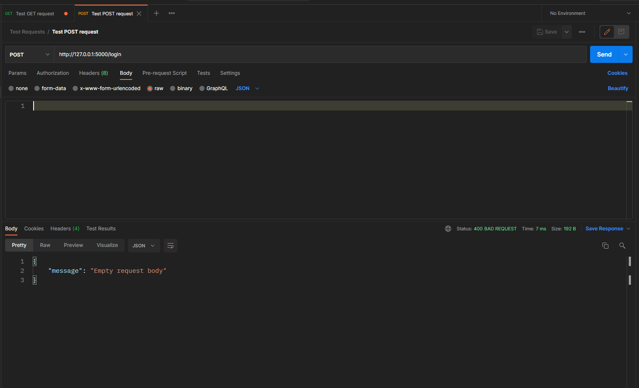Show the Test Results tab
Image resolution: width=639 pixels, height=388 pixels.
[x=101, y=229]
